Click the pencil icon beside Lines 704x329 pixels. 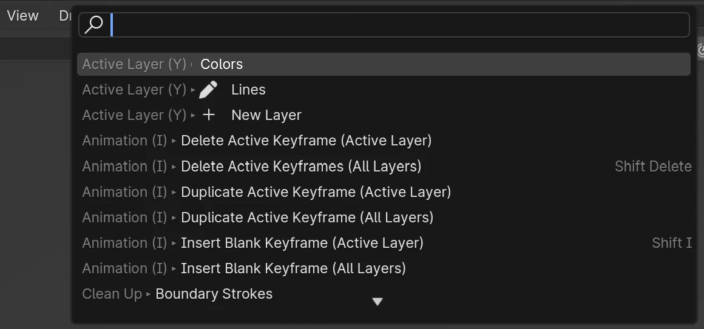click(x=208, y=90)
